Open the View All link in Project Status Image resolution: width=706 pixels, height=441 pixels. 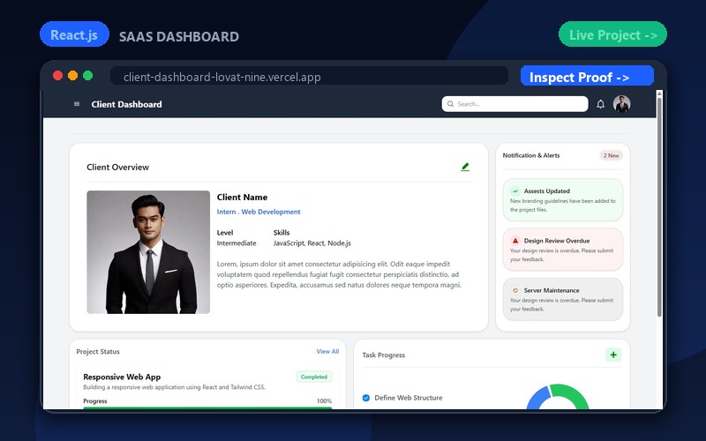327,351
